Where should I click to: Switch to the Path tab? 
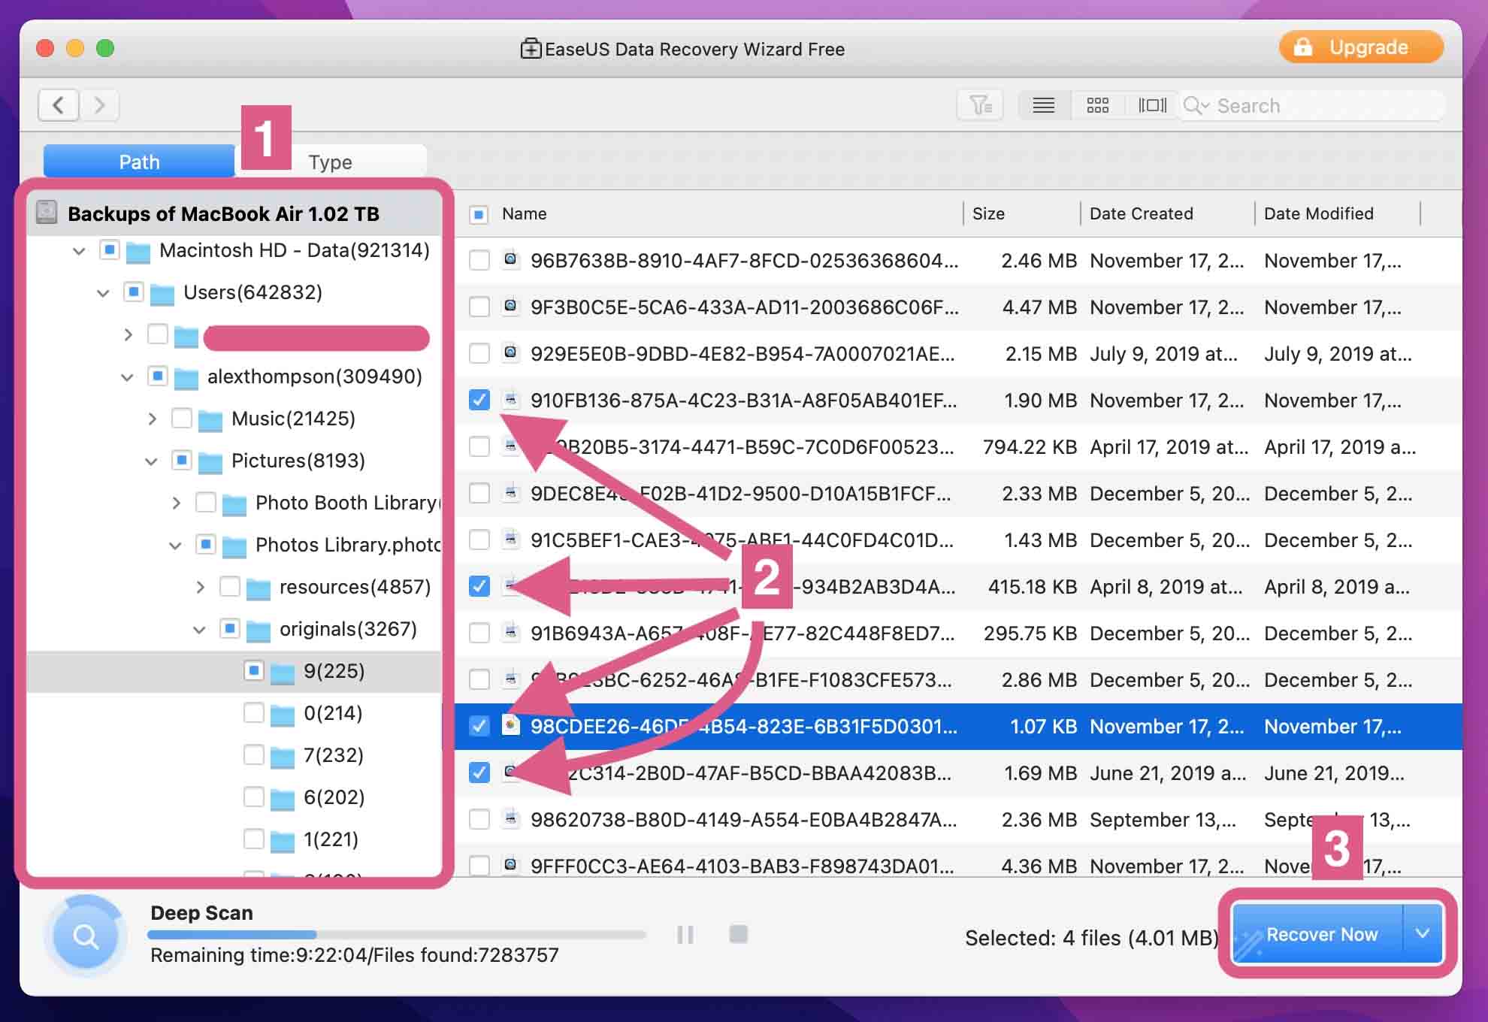(139, 162)
